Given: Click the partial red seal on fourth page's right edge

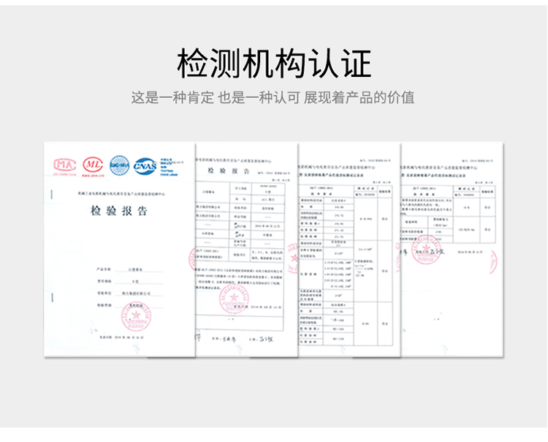Looking at the screenshot, I should coord(493,261).
